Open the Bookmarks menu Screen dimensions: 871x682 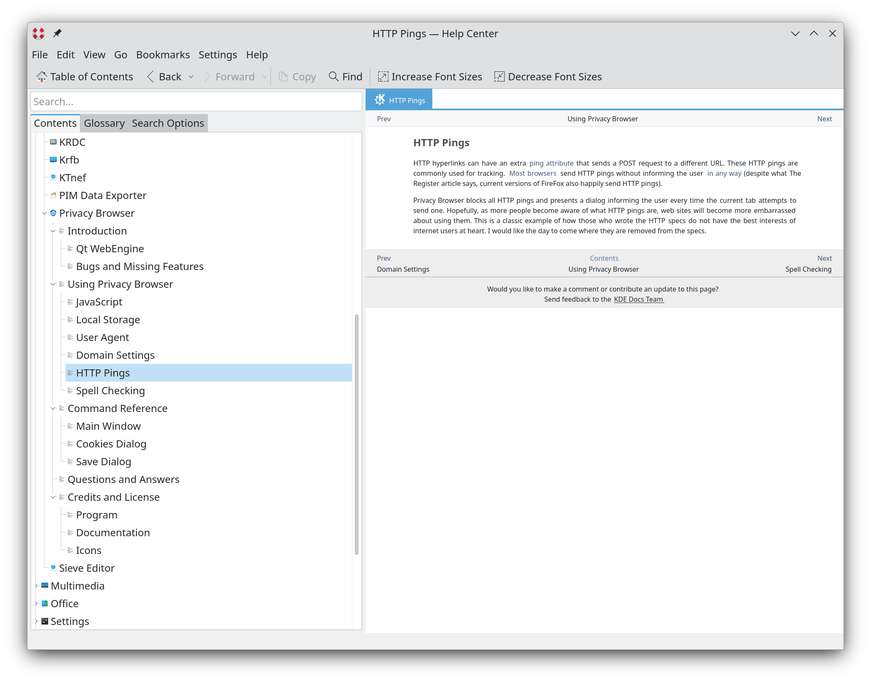coord(163,55)
